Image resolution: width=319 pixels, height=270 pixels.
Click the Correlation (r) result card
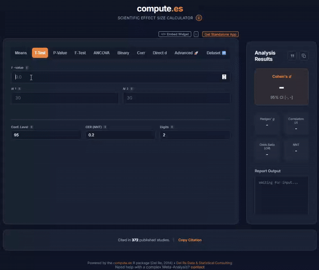pyautogui.click(x=296, y=123)
